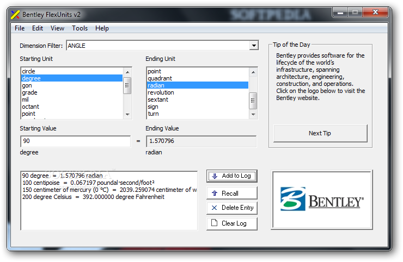
Task: Click the Starting Value input field
Action: coord(75,141)
